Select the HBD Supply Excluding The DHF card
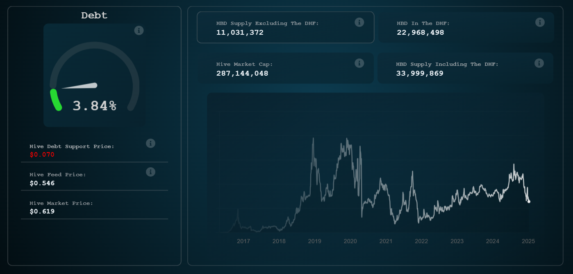The width and height of the screenshot is (573, 274). pyautogui.click(x=286, y=27)
